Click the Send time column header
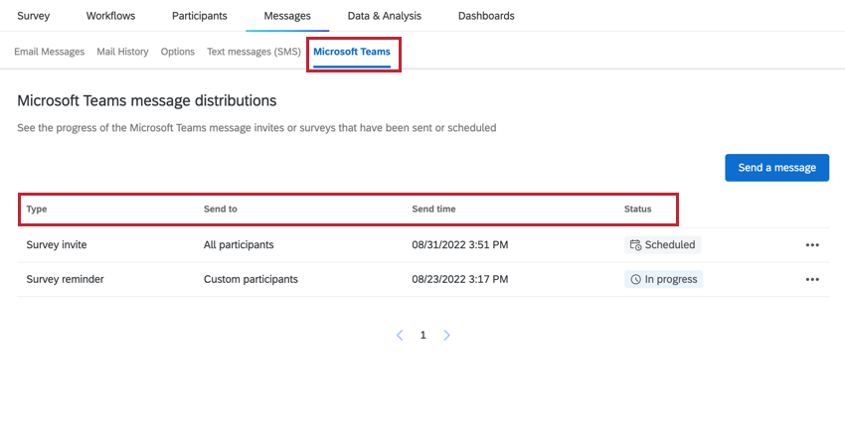 point(433,210)
